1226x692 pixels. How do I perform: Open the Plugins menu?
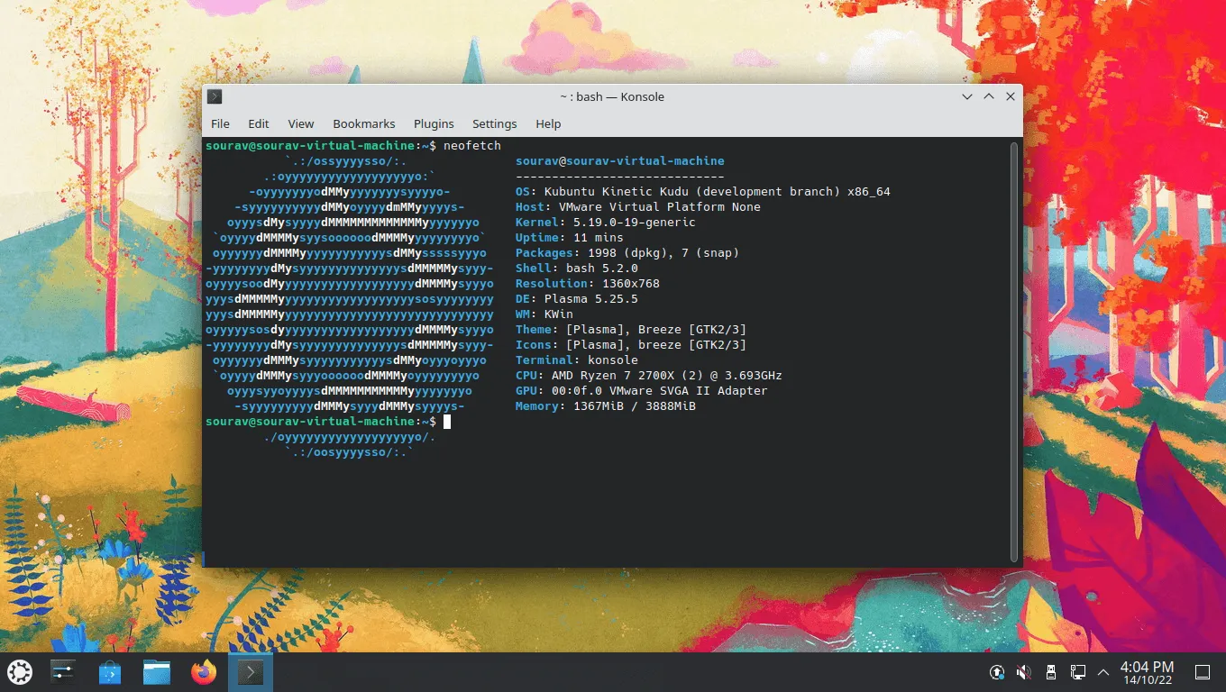(x=434, y=123)
